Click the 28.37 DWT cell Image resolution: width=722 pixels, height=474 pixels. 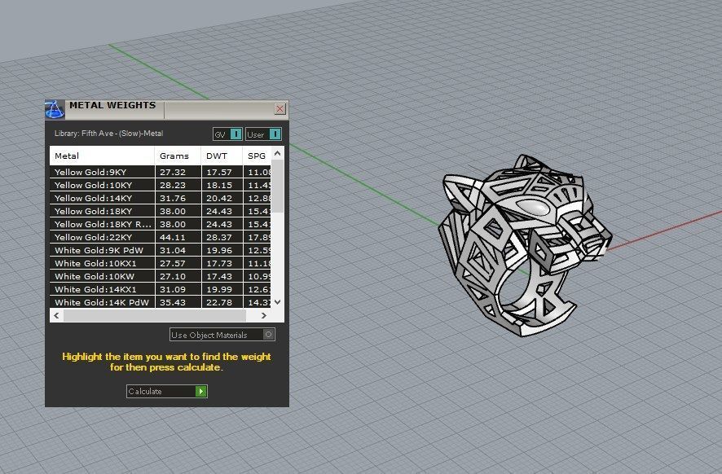point(222,238)
